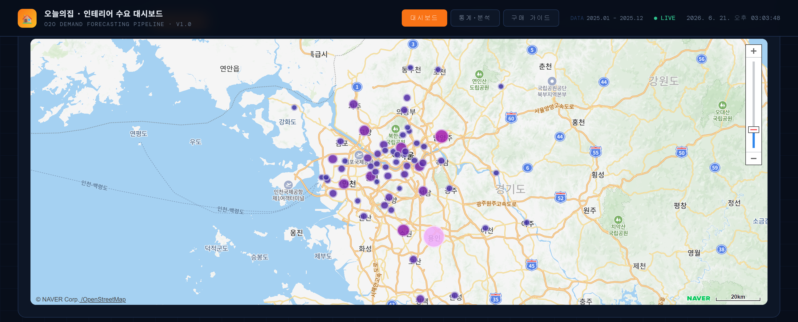Viewport: 798px width, 322px height.
Task: Select the purple marker at 성남
Action: (x=423, y=191)
